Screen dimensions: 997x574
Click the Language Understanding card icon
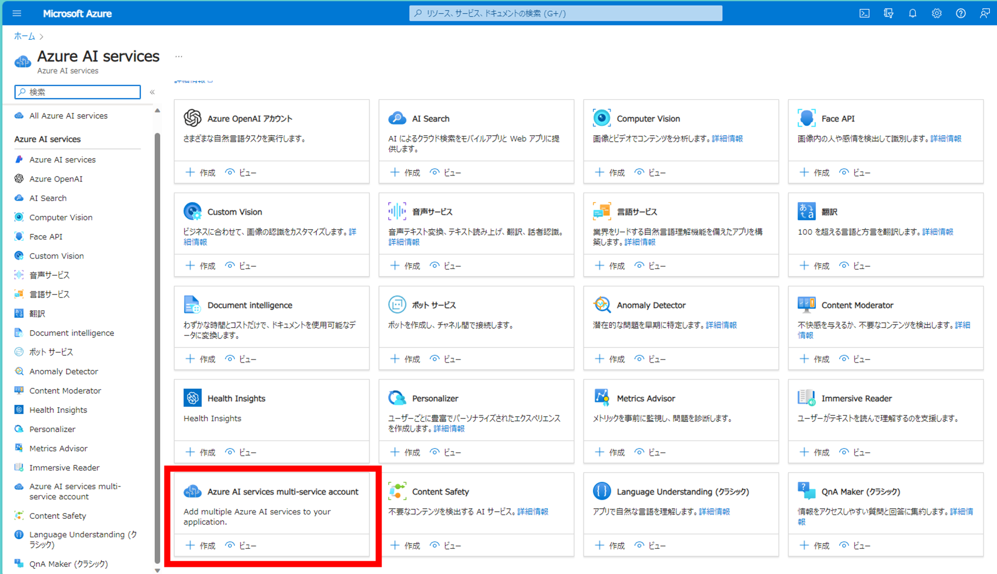coord(602,491)
